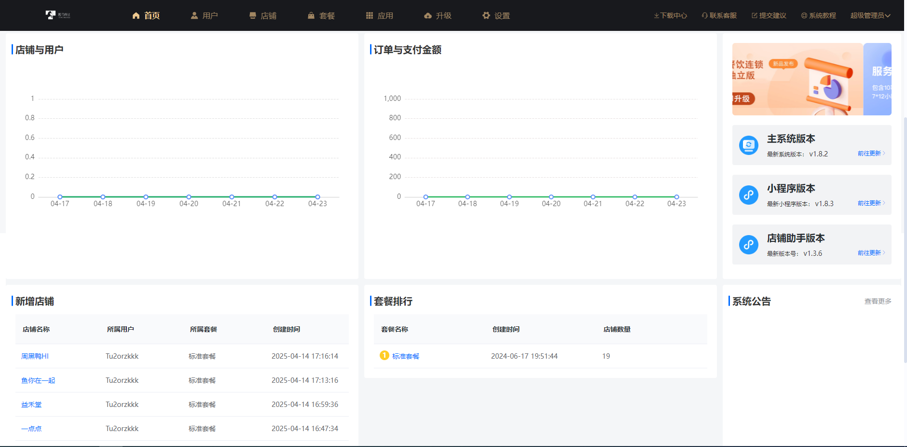This screenshot has width=907, height=447.
Task: Open the 周黑鸭HI store link
Action: tap(35, 356)
